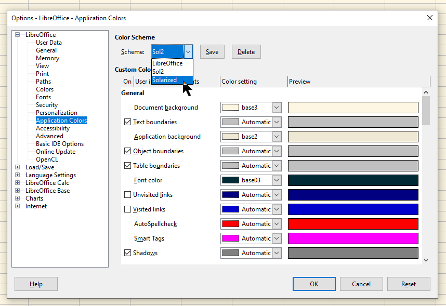This screenshot has height=306, width=446.
Task: Open Text boundaries color dropdown
Action: 277,122
